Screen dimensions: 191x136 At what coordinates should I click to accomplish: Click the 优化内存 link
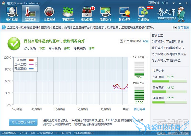(139, 109)
